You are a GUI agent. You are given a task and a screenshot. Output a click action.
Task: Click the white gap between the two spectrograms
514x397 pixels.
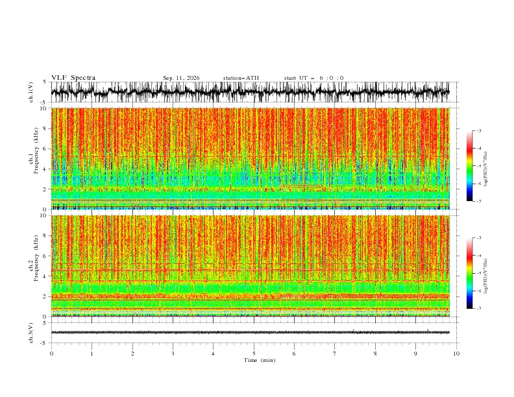click(251, 212)
